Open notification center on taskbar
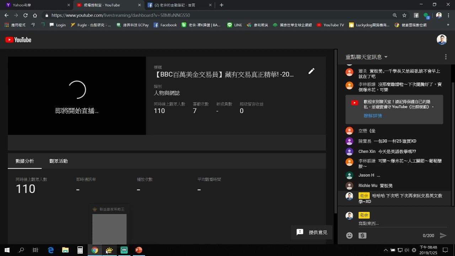The height and width of the screenshot is (256, 455). (x=445, y=250)
